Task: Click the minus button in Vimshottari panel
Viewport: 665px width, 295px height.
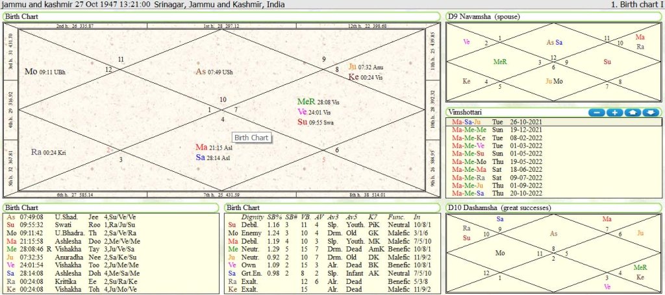Action: [597, 112]
